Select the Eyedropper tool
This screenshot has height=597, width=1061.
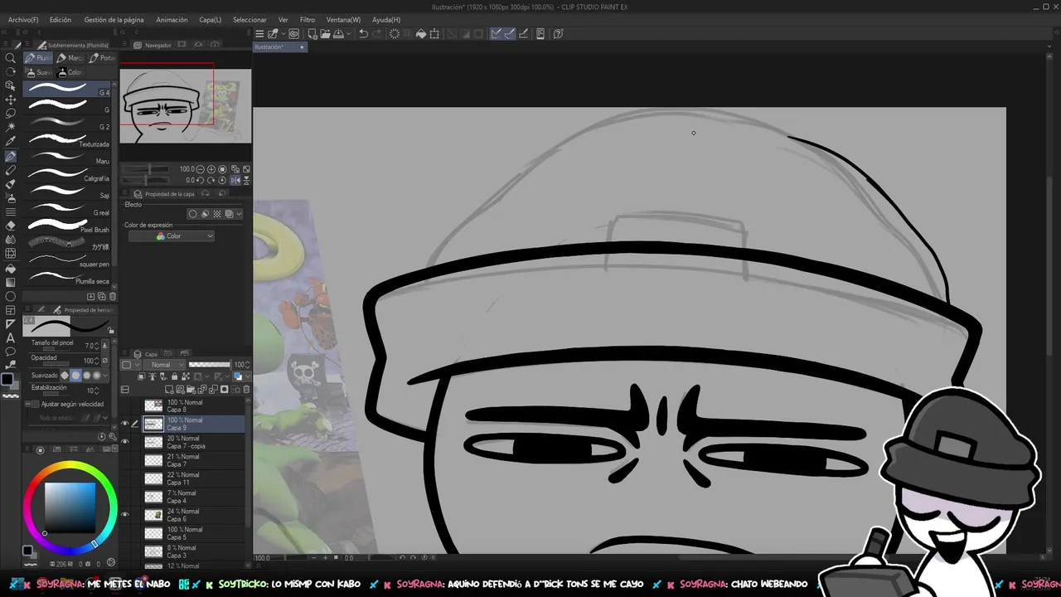pyautogui.click(x=10, y=142)
